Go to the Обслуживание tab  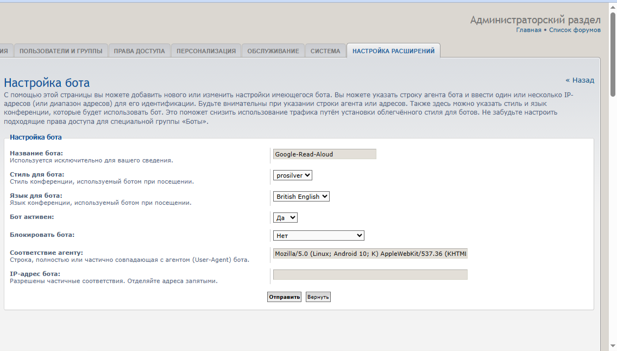(x=273, y=51)
